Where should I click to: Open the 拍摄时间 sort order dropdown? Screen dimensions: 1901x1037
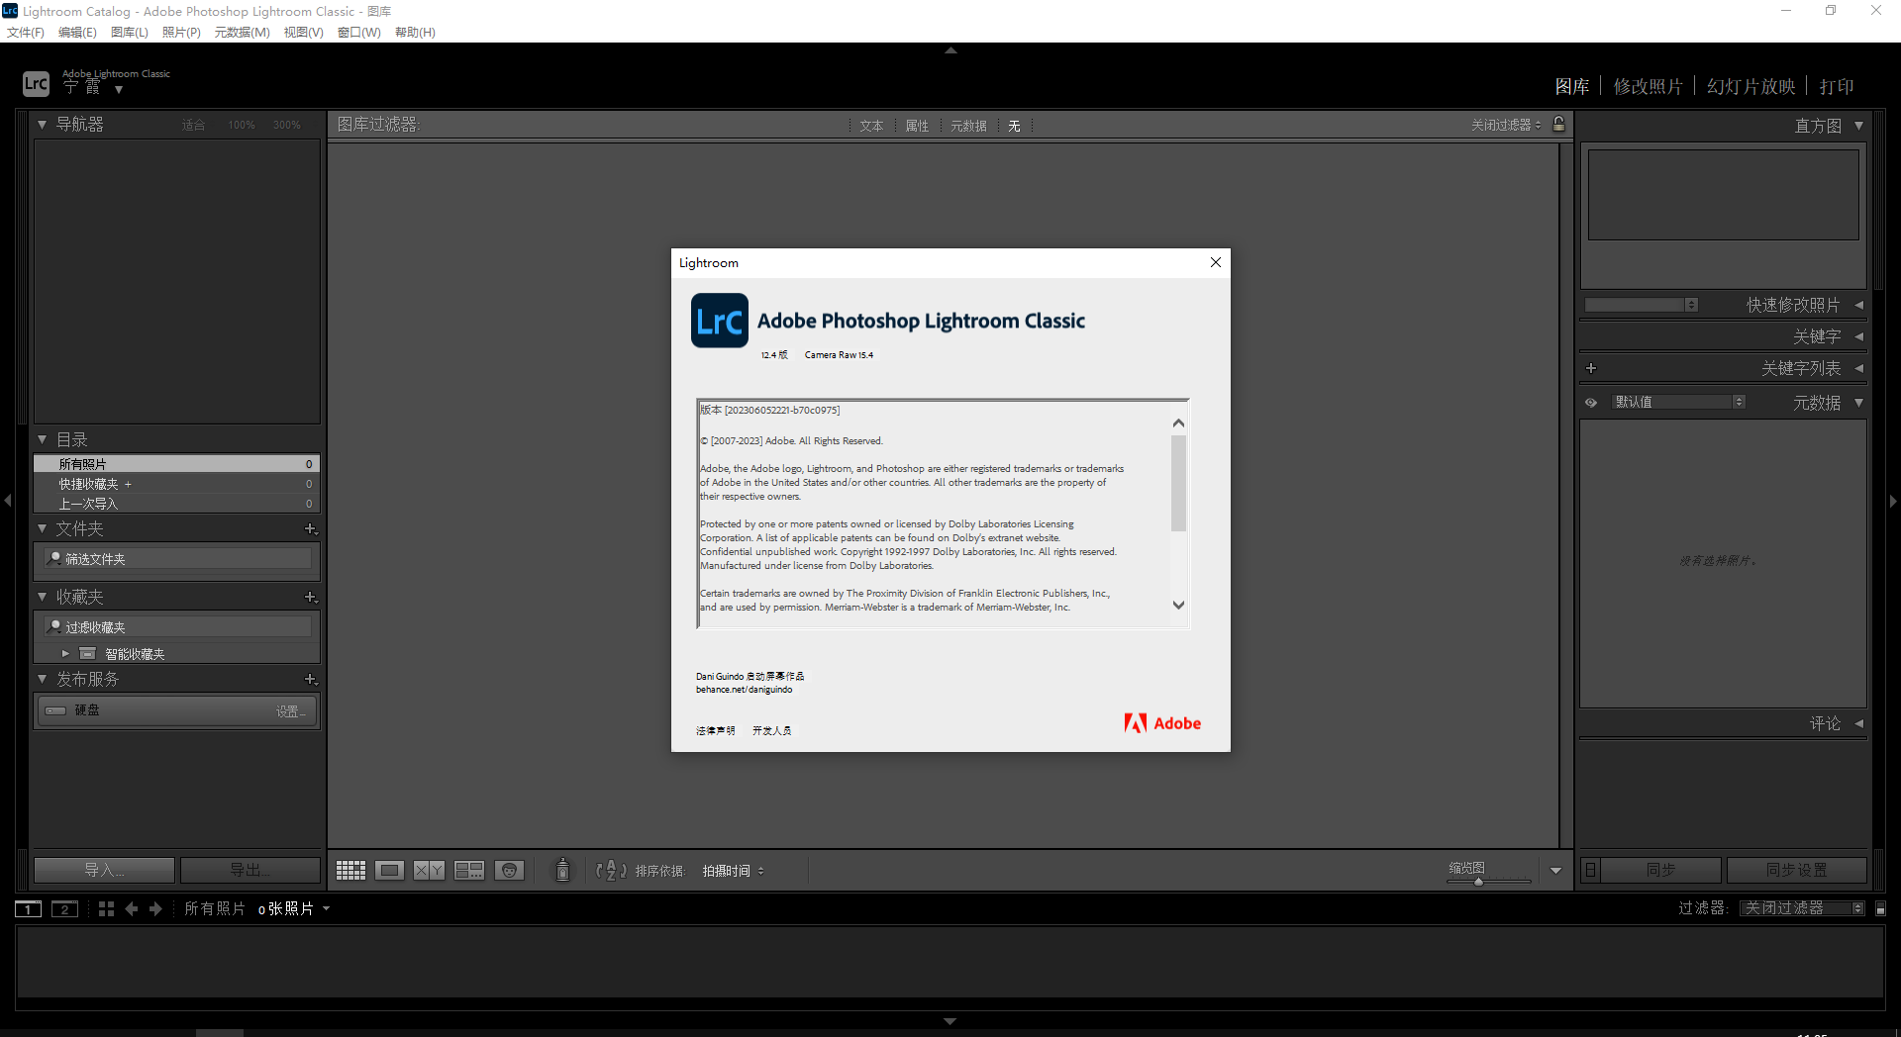coord(734,871)
